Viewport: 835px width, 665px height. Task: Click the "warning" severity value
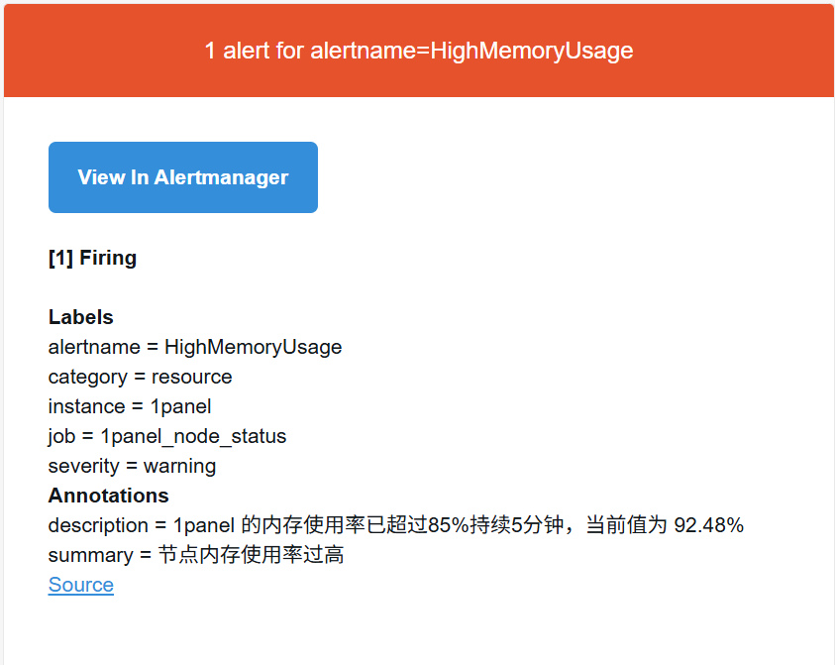point(179,466)
